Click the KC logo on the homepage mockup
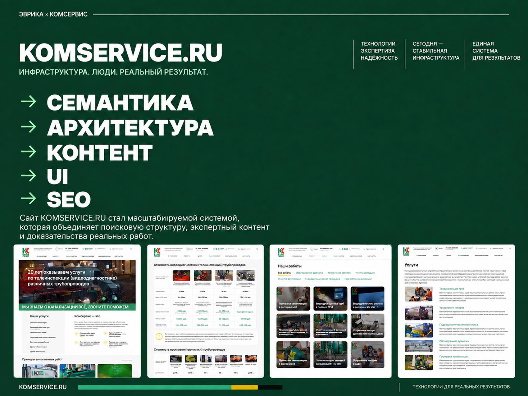The width and height of the screenshot is (528, 396). (26, 252)
